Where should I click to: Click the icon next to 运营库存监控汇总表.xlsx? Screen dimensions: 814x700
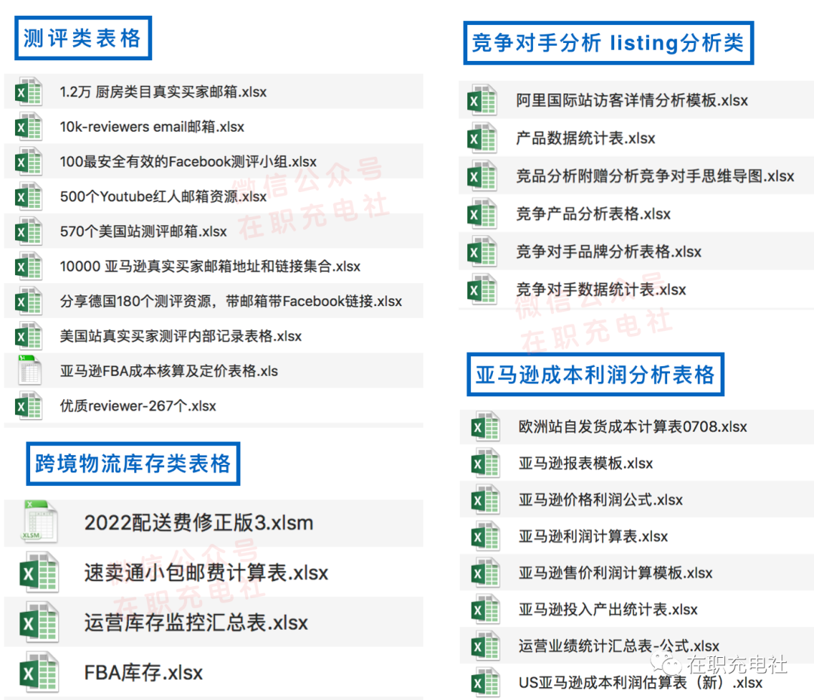click(38, 622)
